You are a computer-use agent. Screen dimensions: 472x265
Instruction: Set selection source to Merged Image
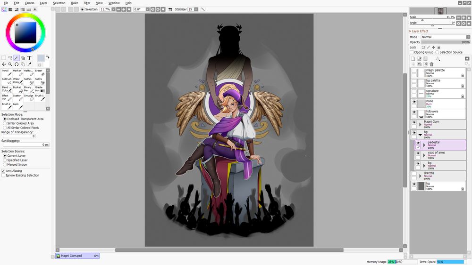click(15, 164)
